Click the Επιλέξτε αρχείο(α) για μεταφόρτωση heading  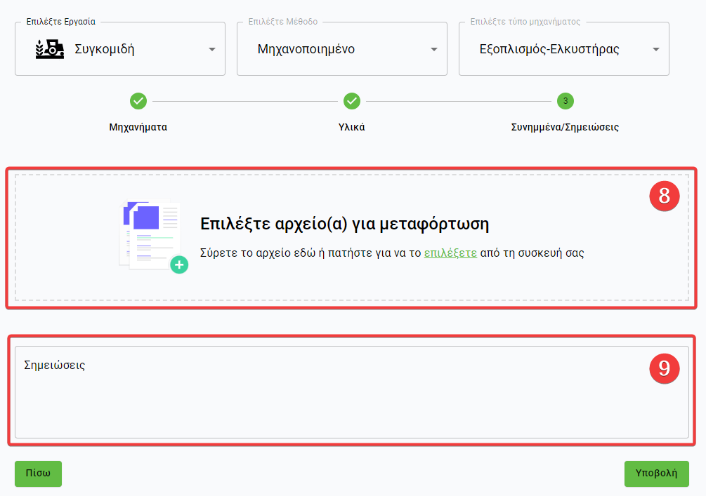click(344, 224)
